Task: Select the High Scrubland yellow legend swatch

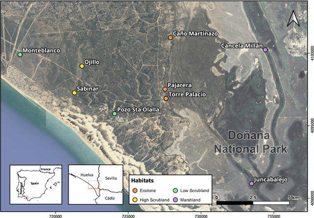Action: [134, 199]
